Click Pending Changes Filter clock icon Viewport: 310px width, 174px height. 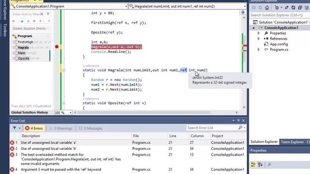[277, 8]
